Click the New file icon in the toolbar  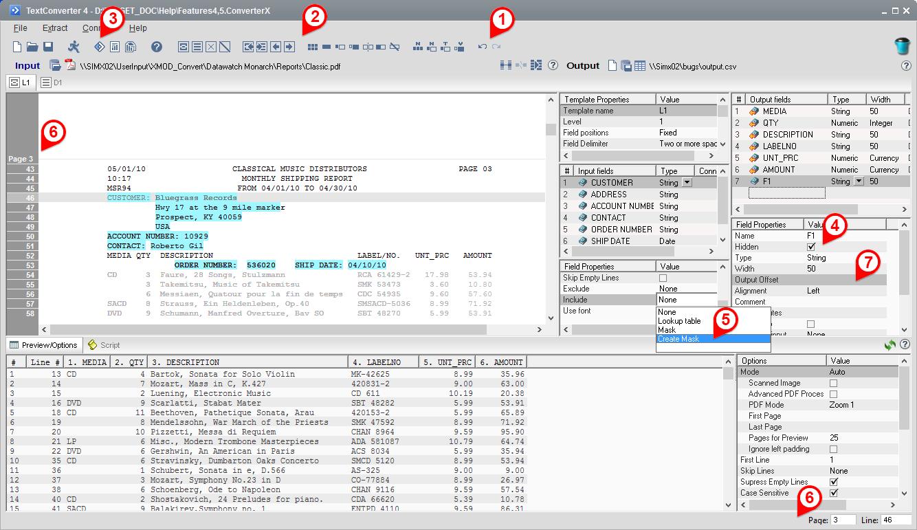[x=17, y=47]
